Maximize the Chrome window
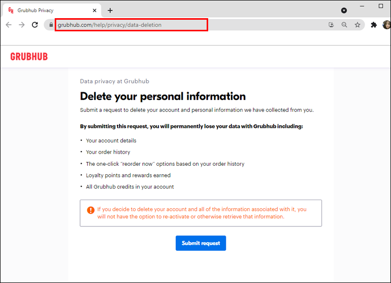391x283 pixels. click(381, 6)
